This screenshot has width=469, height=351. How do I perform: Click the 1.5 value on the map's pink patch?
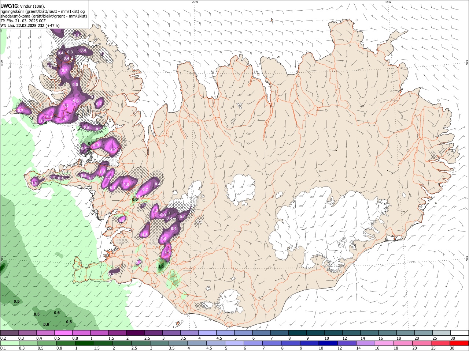[167, 252]
